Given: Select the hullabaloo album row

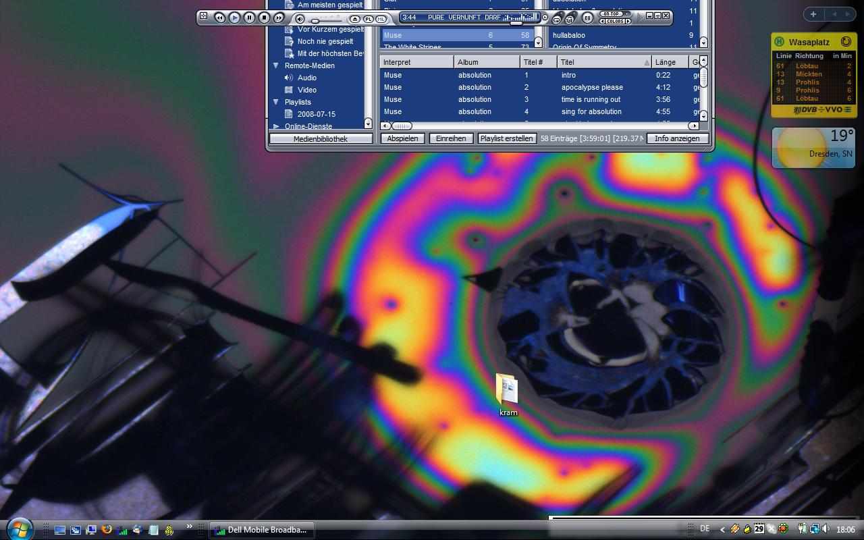Looking at the screenshot, I should tap(624, 35).
